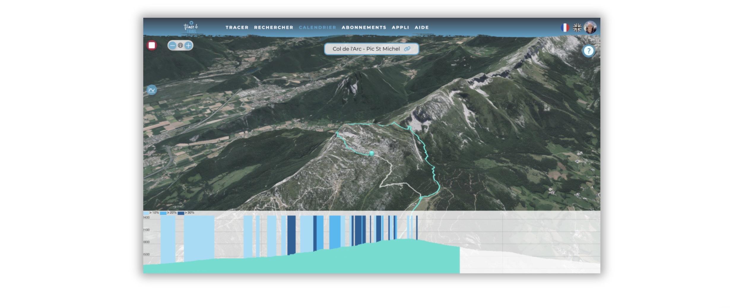This screenshot has height=308, width=730.
Task: Open the TRACER menu
Action: click(x=237, y=28)
